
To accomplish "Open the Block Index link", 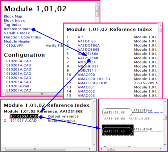I will [x=14, y=20].
